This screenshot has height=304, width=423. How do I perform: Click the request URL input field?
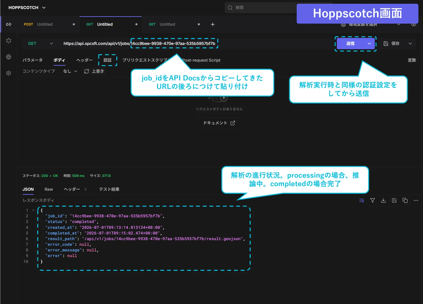click(x=196, y=44)
